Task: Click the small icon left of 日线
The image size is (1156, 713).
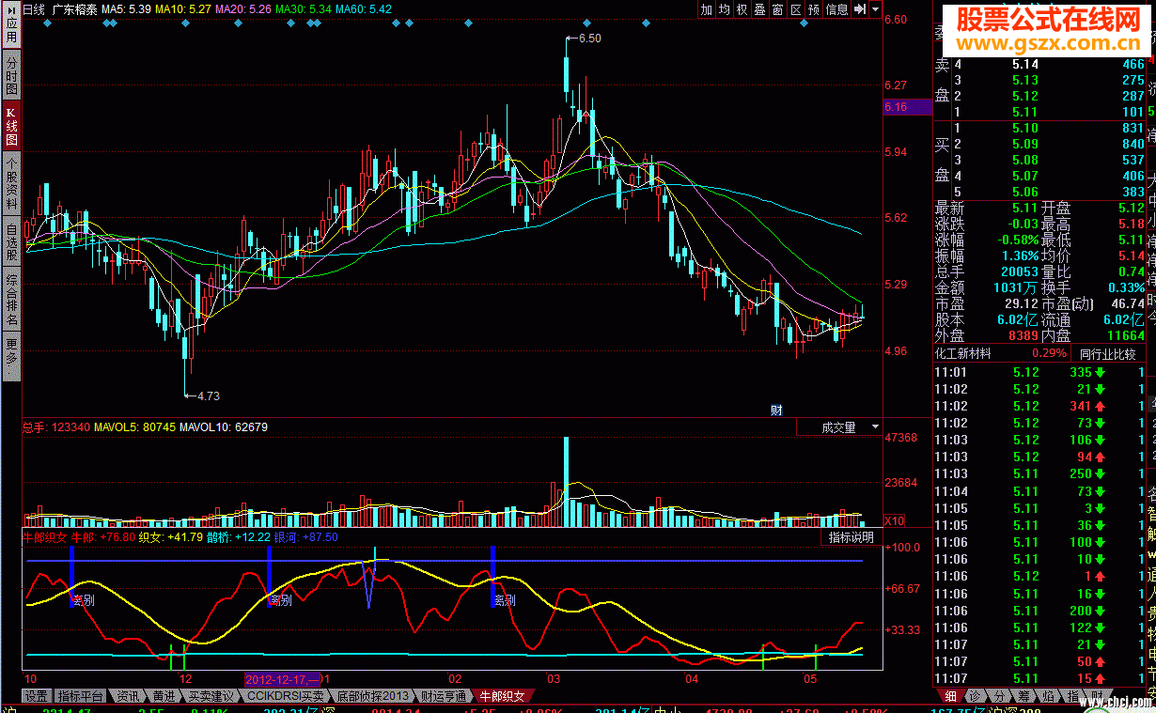Action: pyautogui.click(x=10, y=8)
